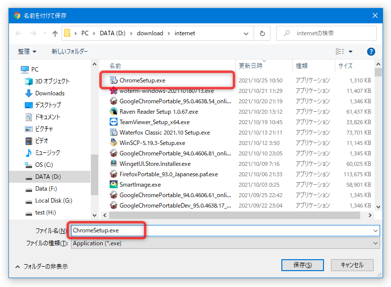Click sidebar scroll down arrow
391x287 pixels.
[x=94, y=215]
